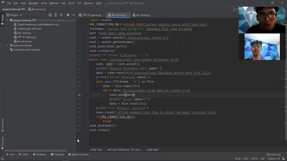Open the File menu
Screen dimensions: 287x161
coord(9,3)
